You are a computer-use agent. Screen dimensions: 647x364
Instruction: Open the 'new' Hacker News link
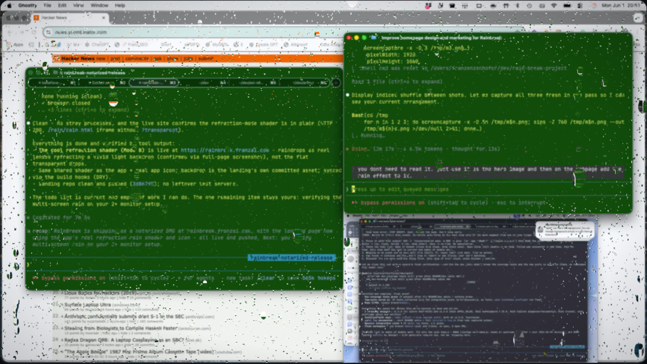101,59
